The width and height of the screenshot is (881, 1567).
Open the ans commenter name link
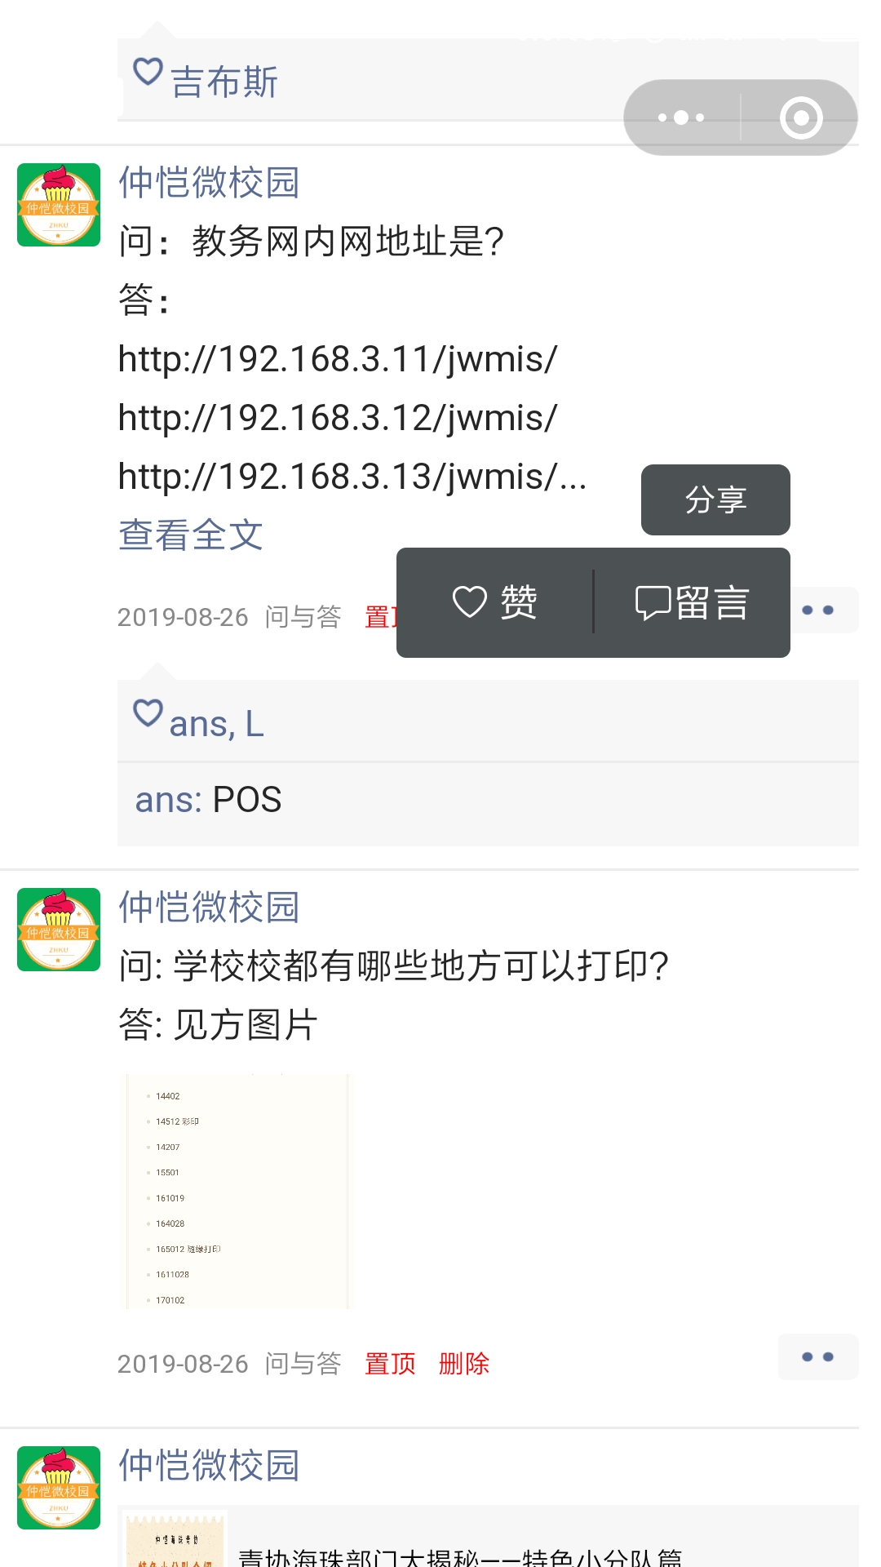[x=168, y=800]
